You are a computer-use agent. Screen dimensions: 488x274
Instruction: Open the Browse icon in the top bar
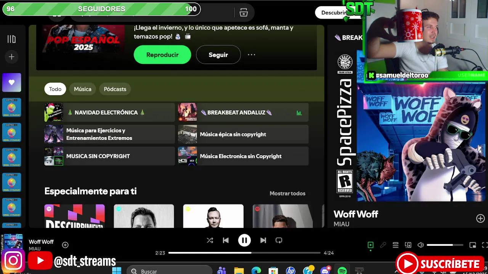pyautogui.click(x=244, y=13)
